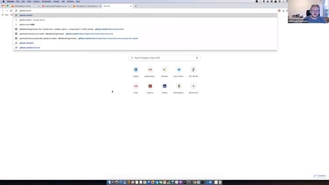Open the LinkedIn shortcut tile

point(136,70)
